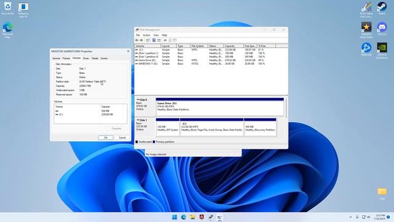The height and width of the screenshot is (222, 394).
Task: Select the Disk 0 label in graphical view
Action: coord(145,107)
